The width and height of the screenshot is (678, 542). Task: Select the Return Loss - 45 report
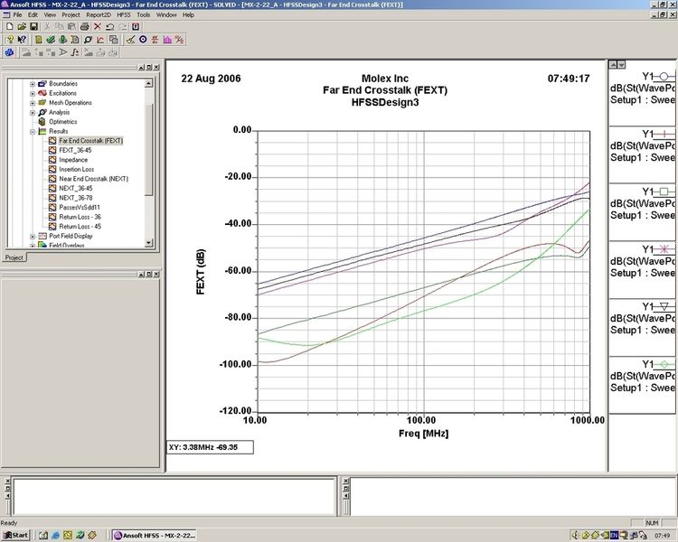80,227
